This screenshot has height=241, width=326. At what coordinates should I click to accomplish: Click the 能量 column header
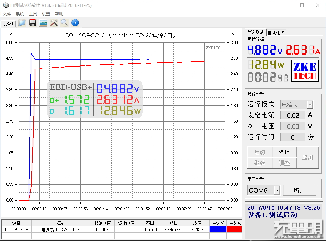pyautogui.click(x=173, y=223)
